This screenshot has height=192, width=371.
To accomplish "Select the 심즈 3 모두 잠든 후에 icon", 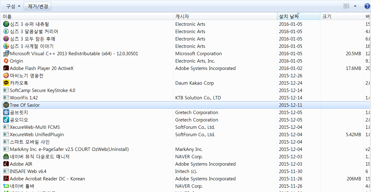I will tap(6, 39).
